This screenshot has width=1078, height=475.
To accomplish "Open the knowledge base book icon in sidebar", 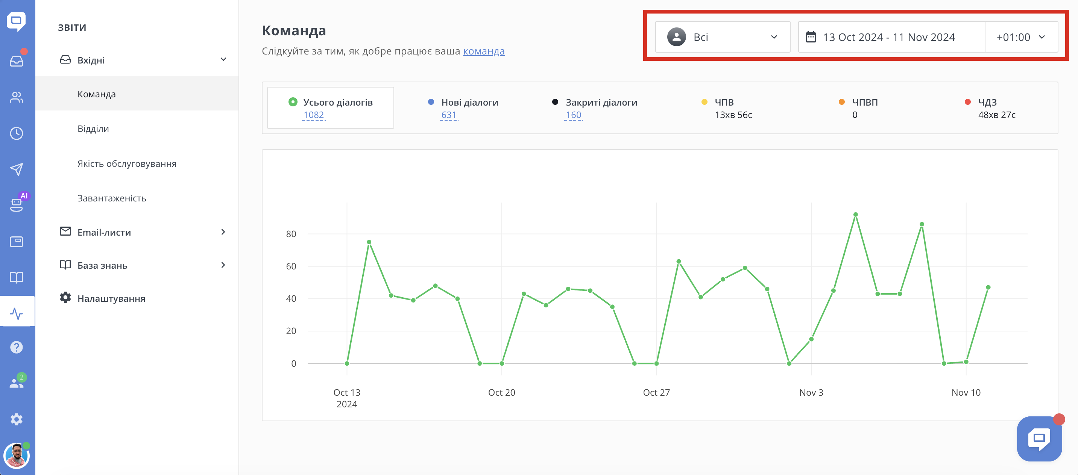I will [x=17, y=277].
